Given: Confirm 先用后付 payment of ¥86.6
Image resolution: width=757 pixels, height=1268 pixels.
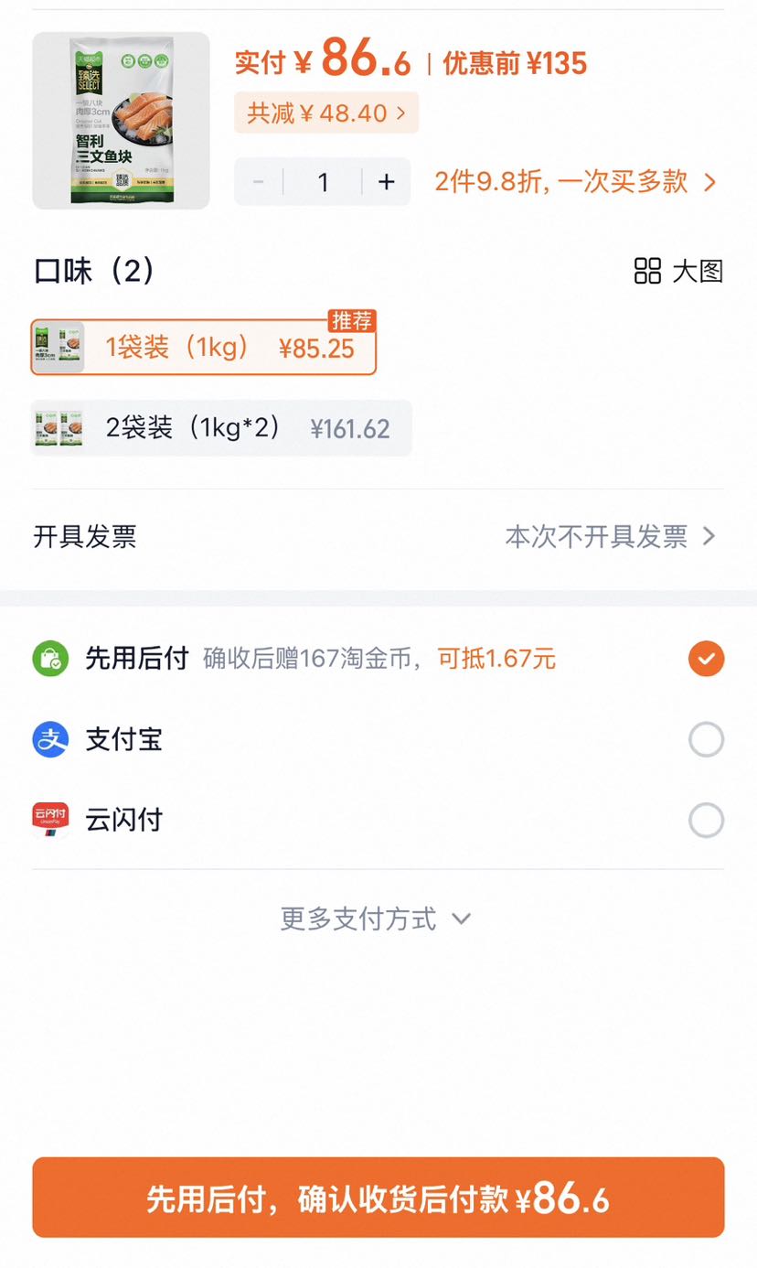Looking at the screenshot, I should (x=378, y=1198).
